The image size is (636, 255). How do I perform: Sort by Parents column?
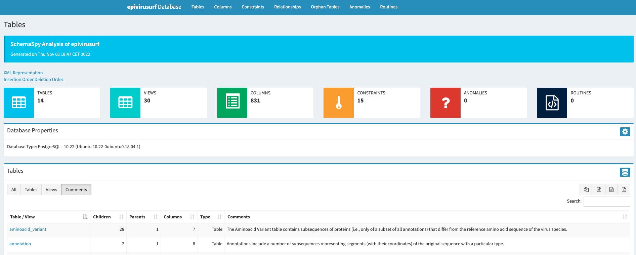pyautogui.click(x=143, y=217)
